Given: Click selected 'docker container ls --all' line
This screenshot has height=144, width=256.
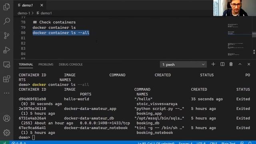Looking at the screenshot, I should 61,33.
